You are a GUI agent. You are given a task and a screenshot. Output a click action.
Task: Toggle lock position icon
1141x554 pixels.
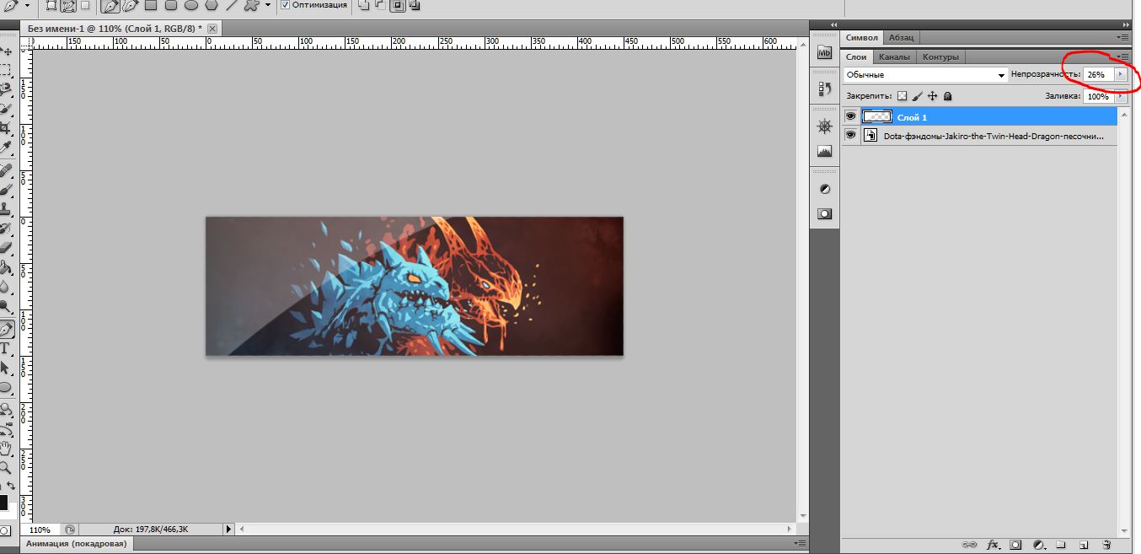933,96
